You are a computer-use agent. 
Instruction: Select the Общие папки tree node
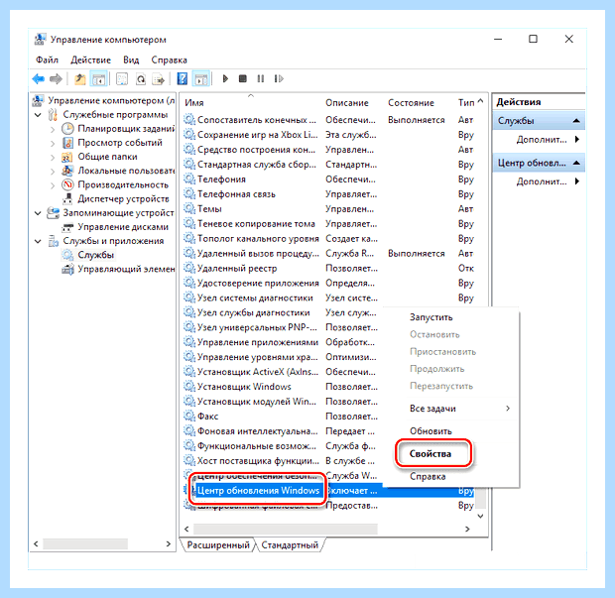[x=107, y=157]
